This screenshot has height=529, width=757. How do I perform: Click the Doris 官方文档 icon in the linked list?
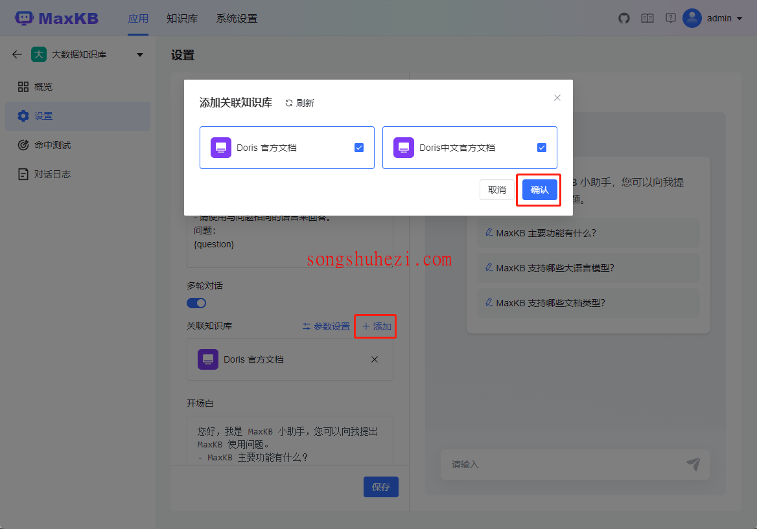point(208,359)
